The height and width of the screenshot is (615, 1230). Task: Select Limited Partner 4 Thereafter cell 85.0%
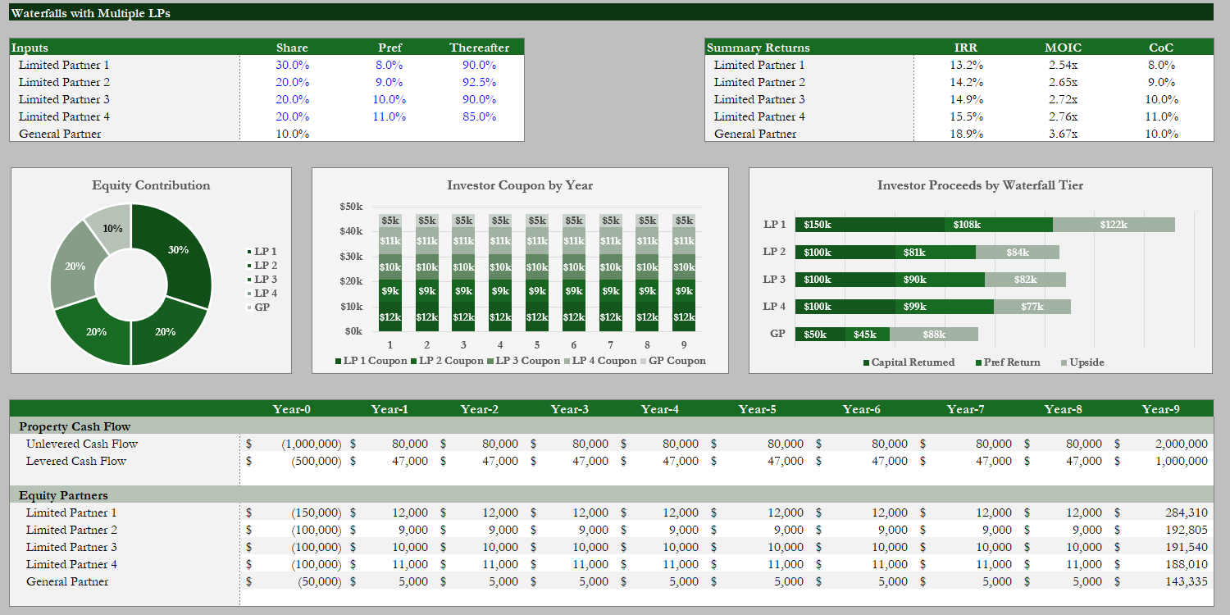click(480, 116)
